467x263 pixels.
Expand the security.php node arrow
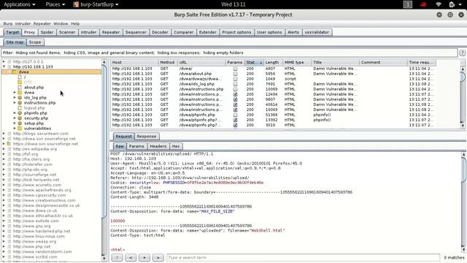(x=15, y=118)
